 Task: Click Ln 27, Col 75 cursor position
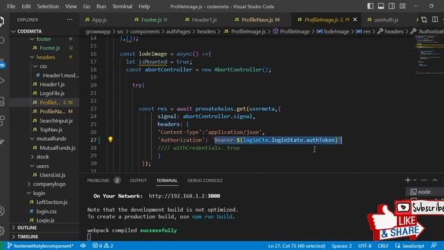click(297, 246)
